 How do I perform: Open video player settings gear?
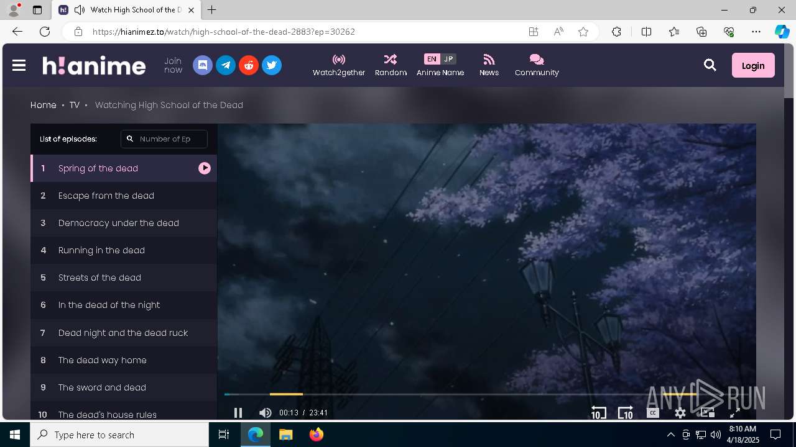(x=680, y=413)
